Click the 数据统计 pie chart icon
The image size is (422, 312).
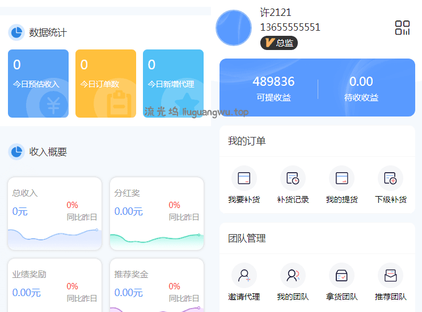point(16,32)
